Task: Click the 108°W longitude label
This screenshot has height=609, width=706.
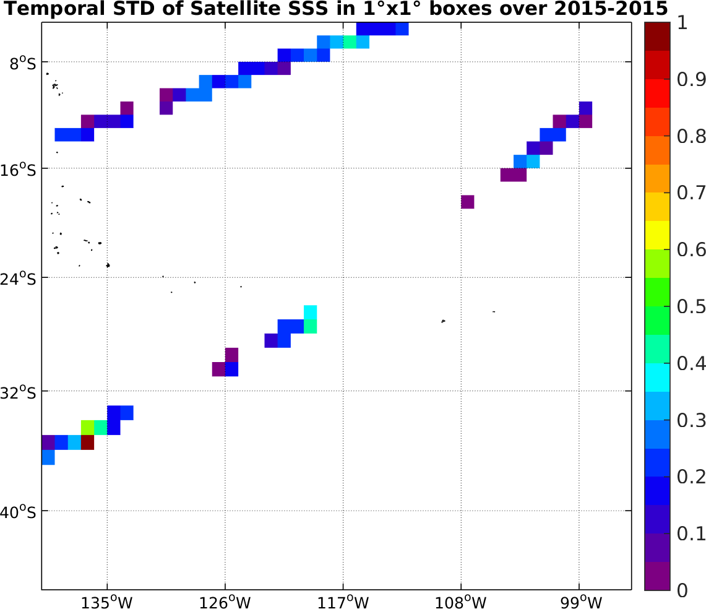Action: pyautogui.click(x=460, y=602)
